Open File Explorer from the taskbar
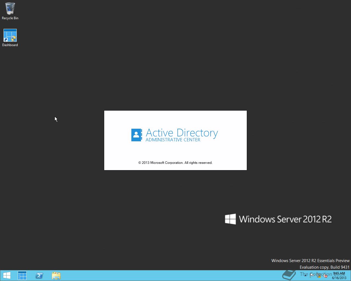351x281 pixels. [56, 276]
